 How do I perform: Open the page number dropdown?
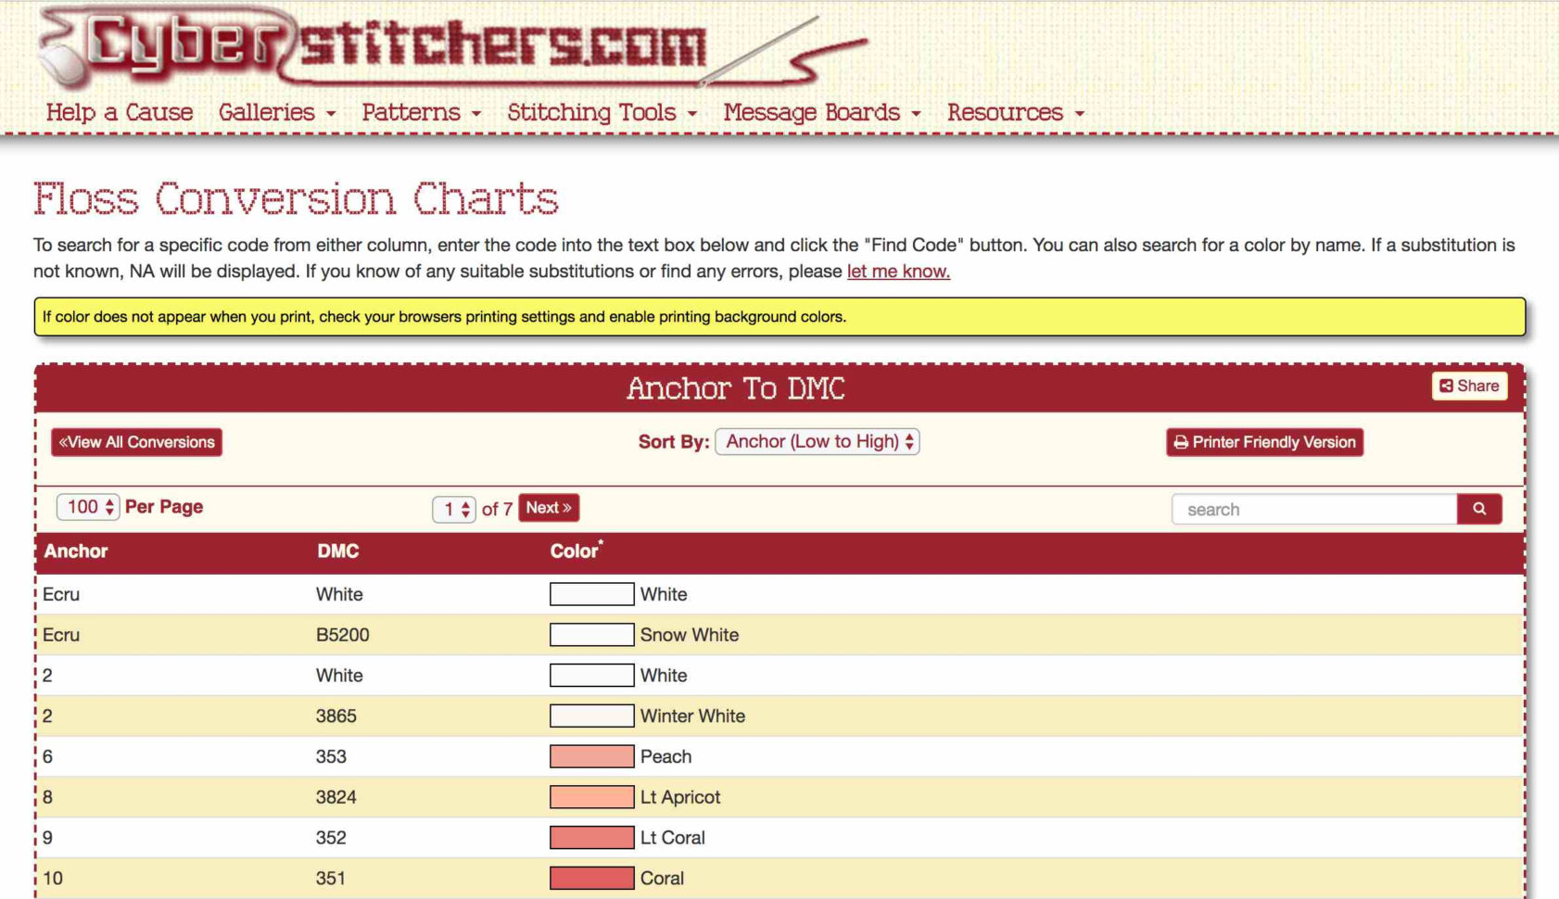(454, 509)
